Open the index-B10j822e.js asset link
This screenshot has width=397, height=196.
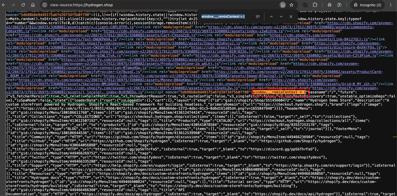pos(164,52)
